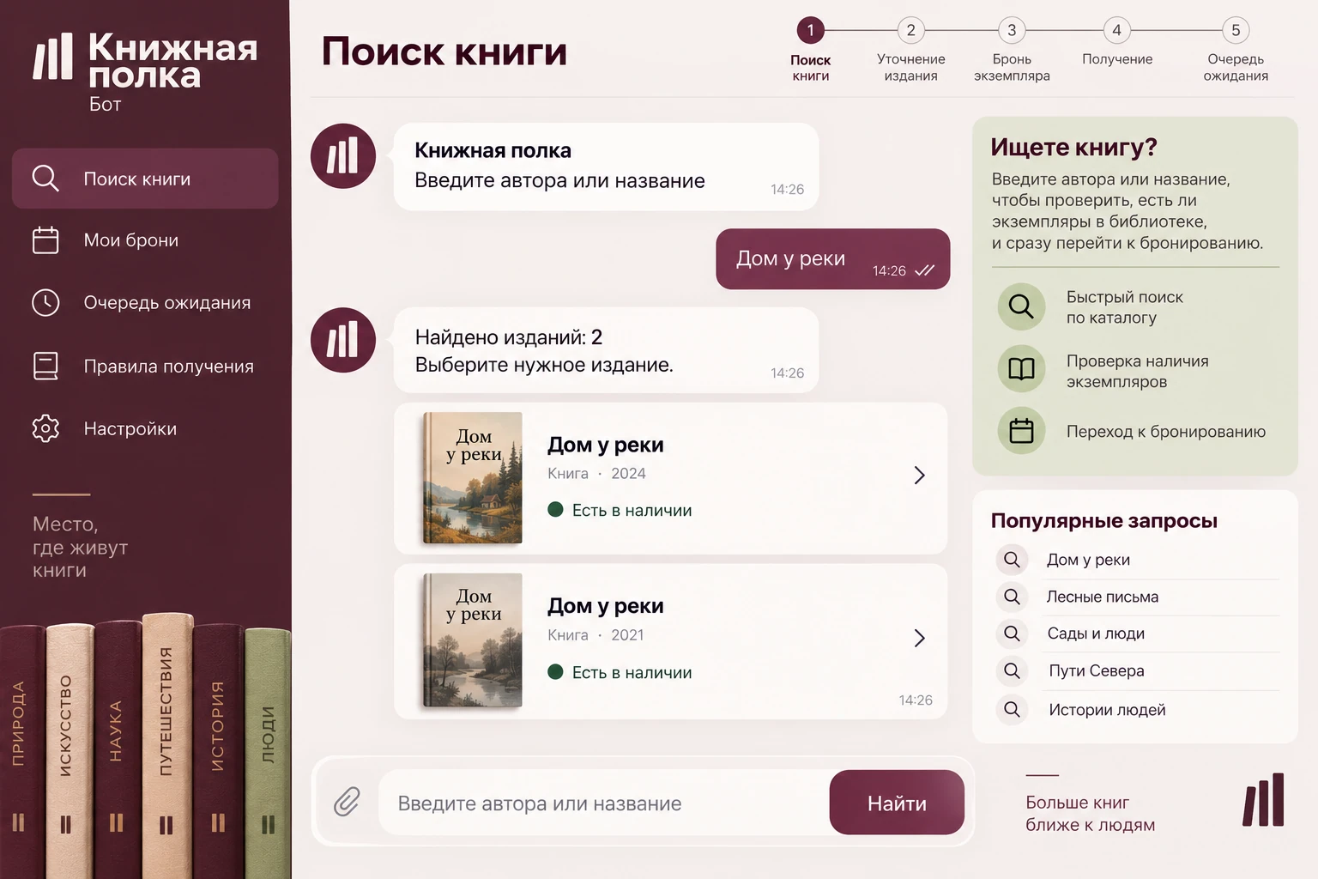Click bot avatar next to Введите автора message
Image resolution: width=1318 pixels, height=879 pixels.
[x=343, y=156]
